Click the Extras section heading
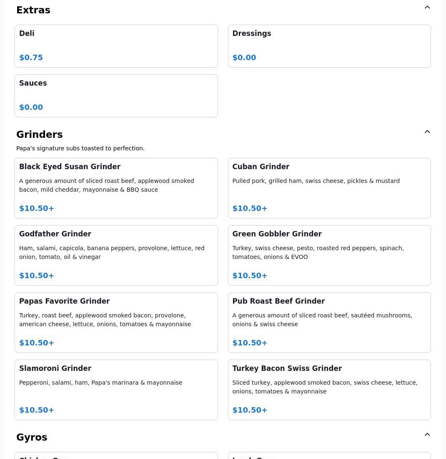The image size is (446, 459). coord(33,10)
